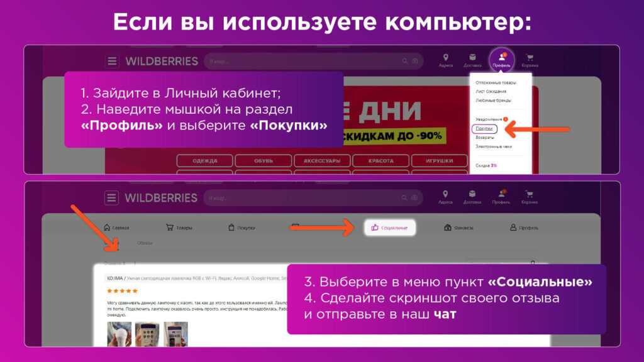Click highlighted Профиль icon in top screenshot header

[x=501, y=60]
